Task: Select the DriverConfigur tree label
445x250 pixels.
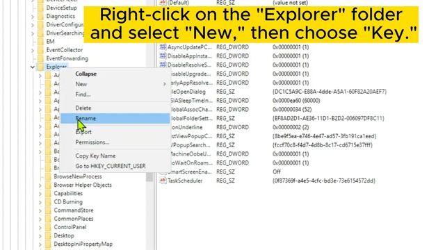Action: [x=65, y=25]
